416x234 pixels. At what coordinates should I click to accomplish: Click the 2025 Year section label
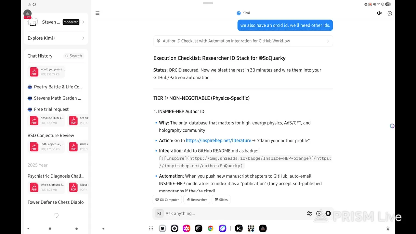point(38,165)
